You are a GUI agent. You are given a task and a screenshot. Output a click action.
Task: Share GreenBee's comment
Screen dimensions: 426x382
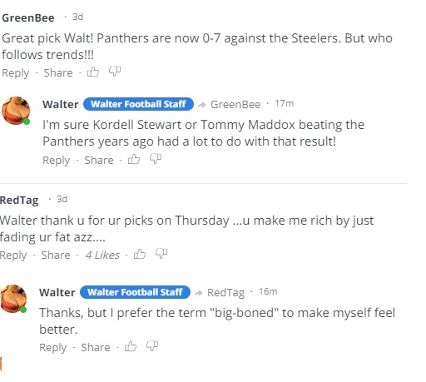(58, 72)
